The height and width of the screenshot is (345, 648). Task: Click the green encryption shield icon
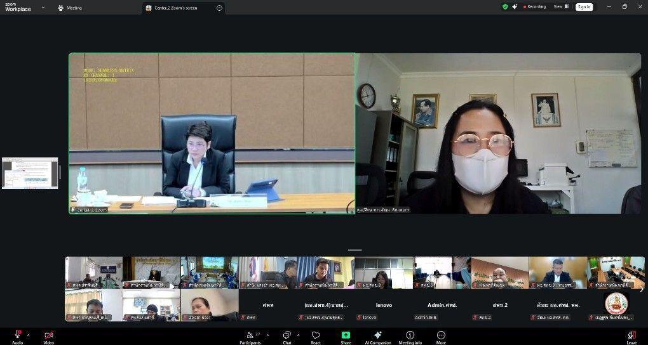pyautogui.click(x=505, y=7)
